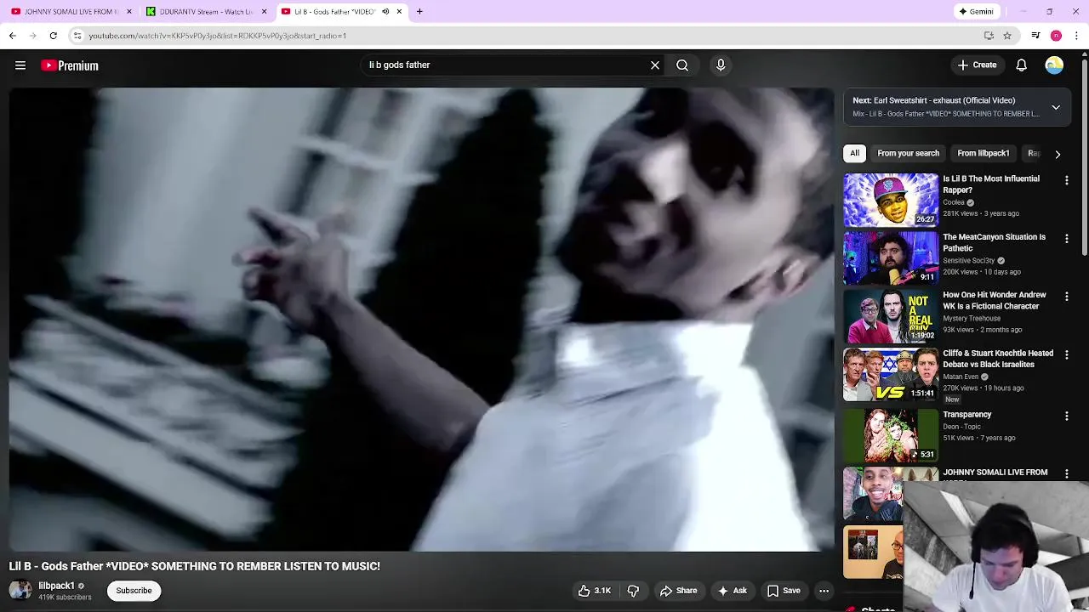Dislike the video

(633, 591)
